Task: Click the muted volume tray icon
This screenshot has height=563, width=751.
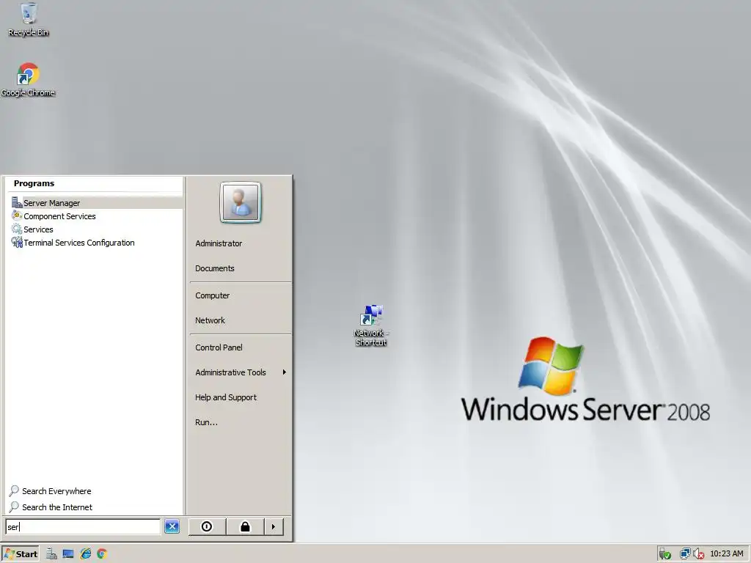Action: tap(698, 554)
